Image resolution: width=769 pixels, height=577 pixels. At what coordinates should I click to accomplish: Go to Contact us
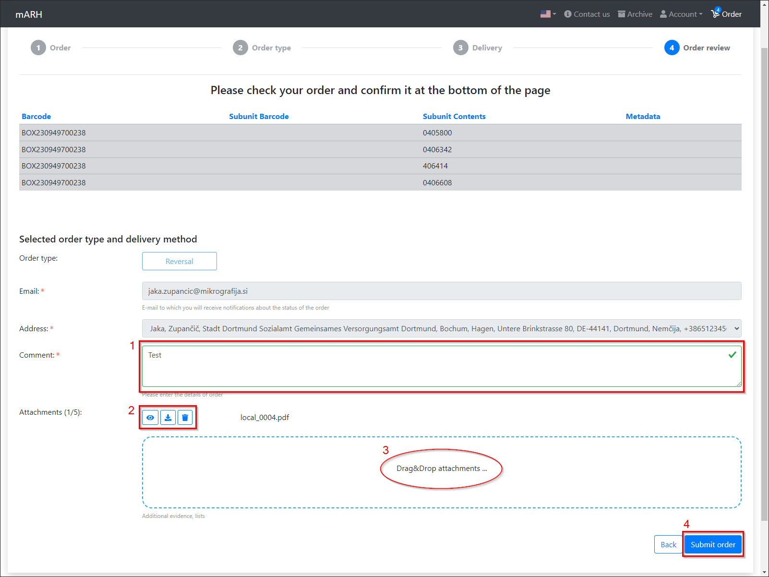click(x=587, y=14)
